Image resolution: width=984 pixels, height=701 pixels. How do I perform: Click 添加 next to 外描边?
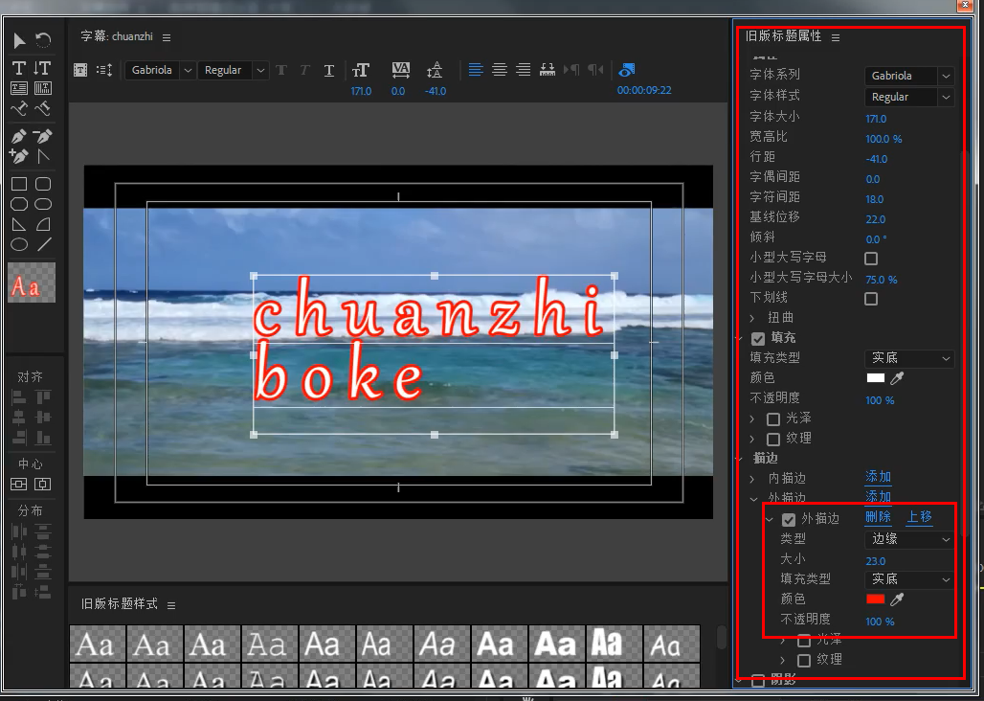click(878, 496)
